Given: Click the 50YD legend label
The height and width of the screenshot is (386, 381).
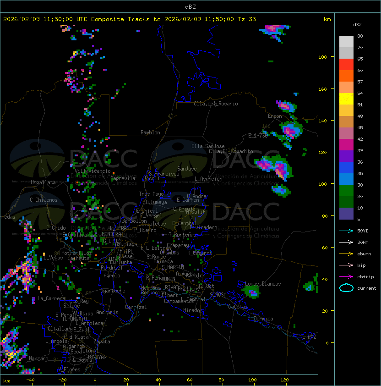Looking at the screenshot, I should [x=363, y=231].
